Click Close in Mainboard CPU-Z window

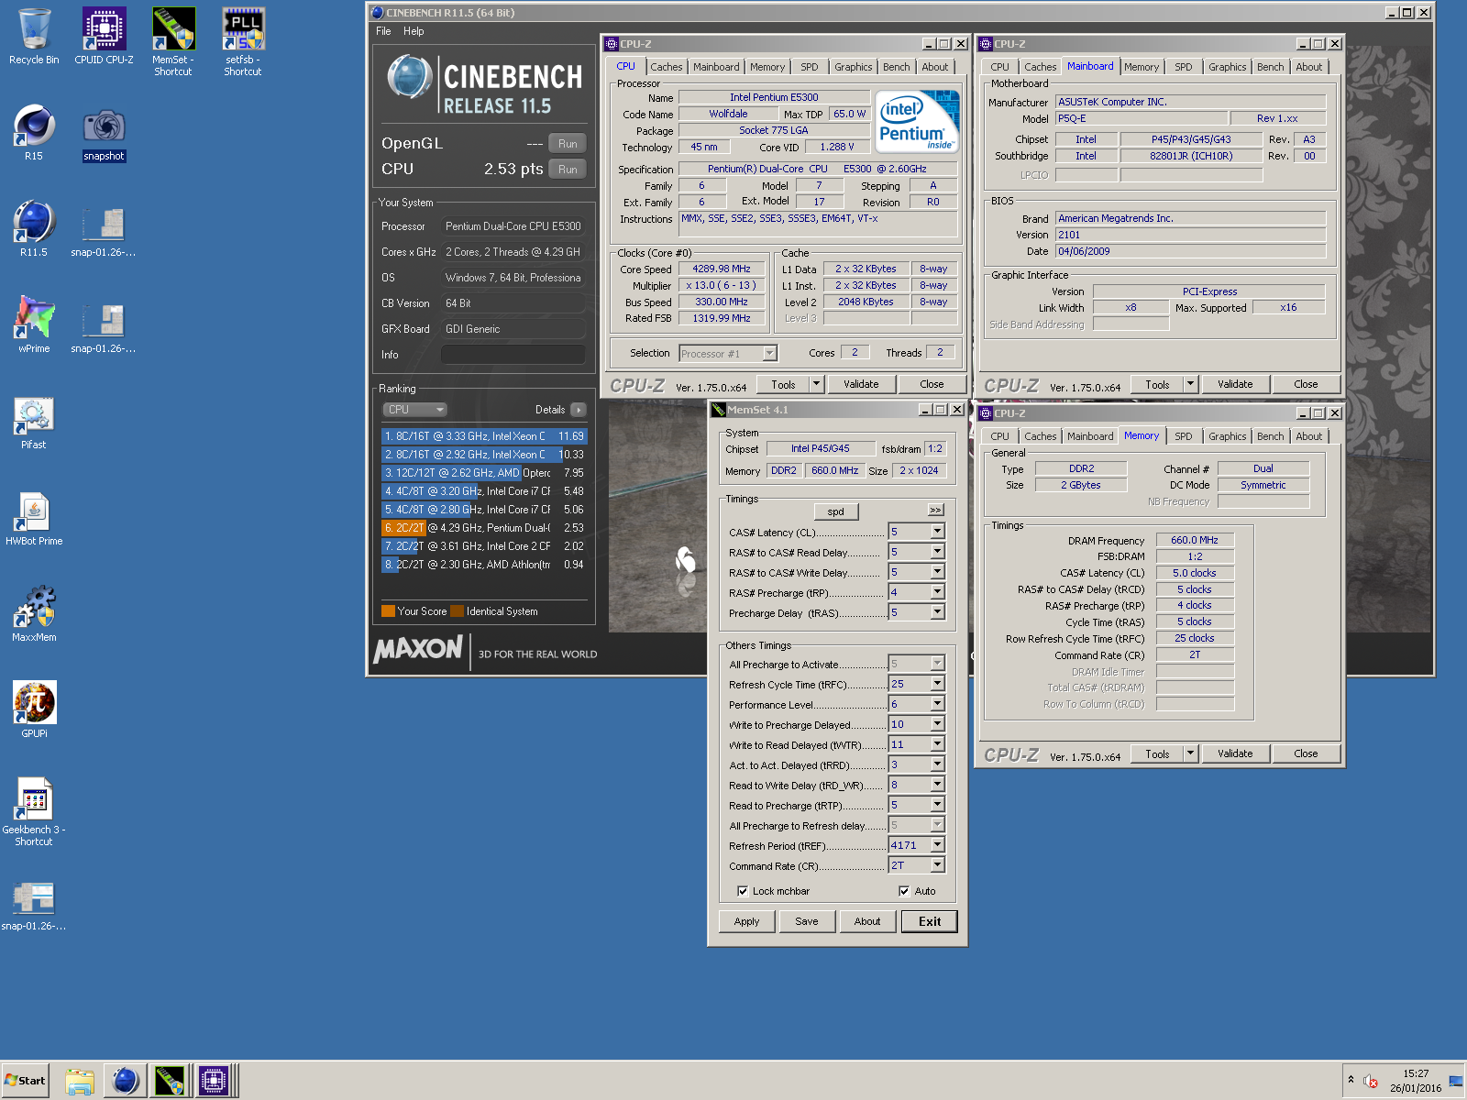click(x=1306, y=384)
